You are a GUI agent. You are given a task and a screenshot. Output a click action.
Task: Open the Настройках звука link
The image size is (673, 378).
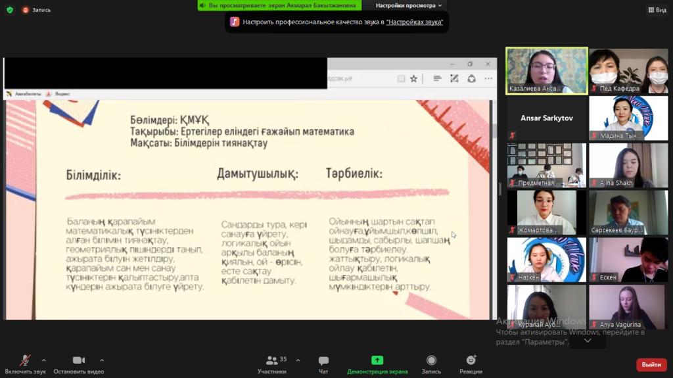[414, 22]
